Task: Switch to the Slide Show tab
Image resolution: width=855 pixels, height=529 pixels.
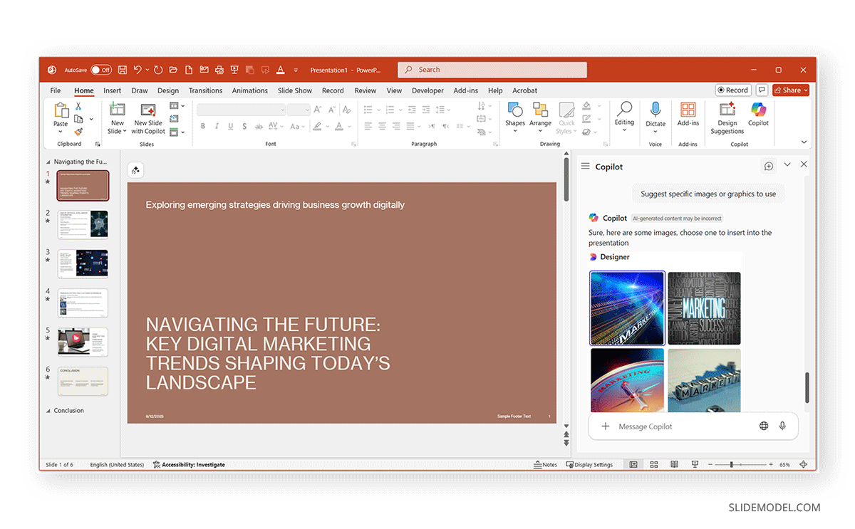Action: [295, 90]
